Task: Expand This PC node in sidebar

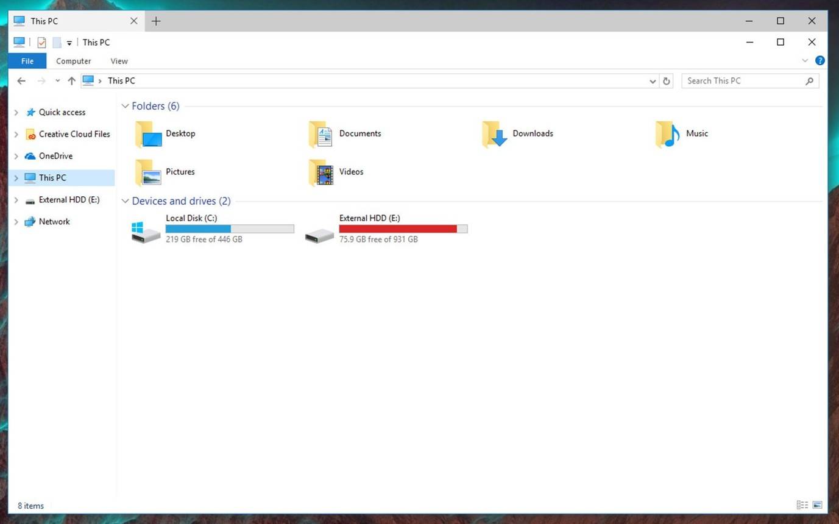Action: [x=16, y=179]
